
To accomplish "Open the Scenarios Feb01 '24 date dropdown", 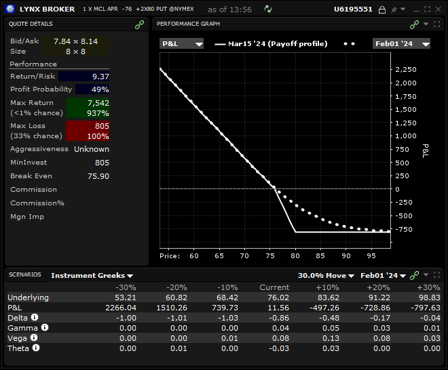I will tap(384, 276).
